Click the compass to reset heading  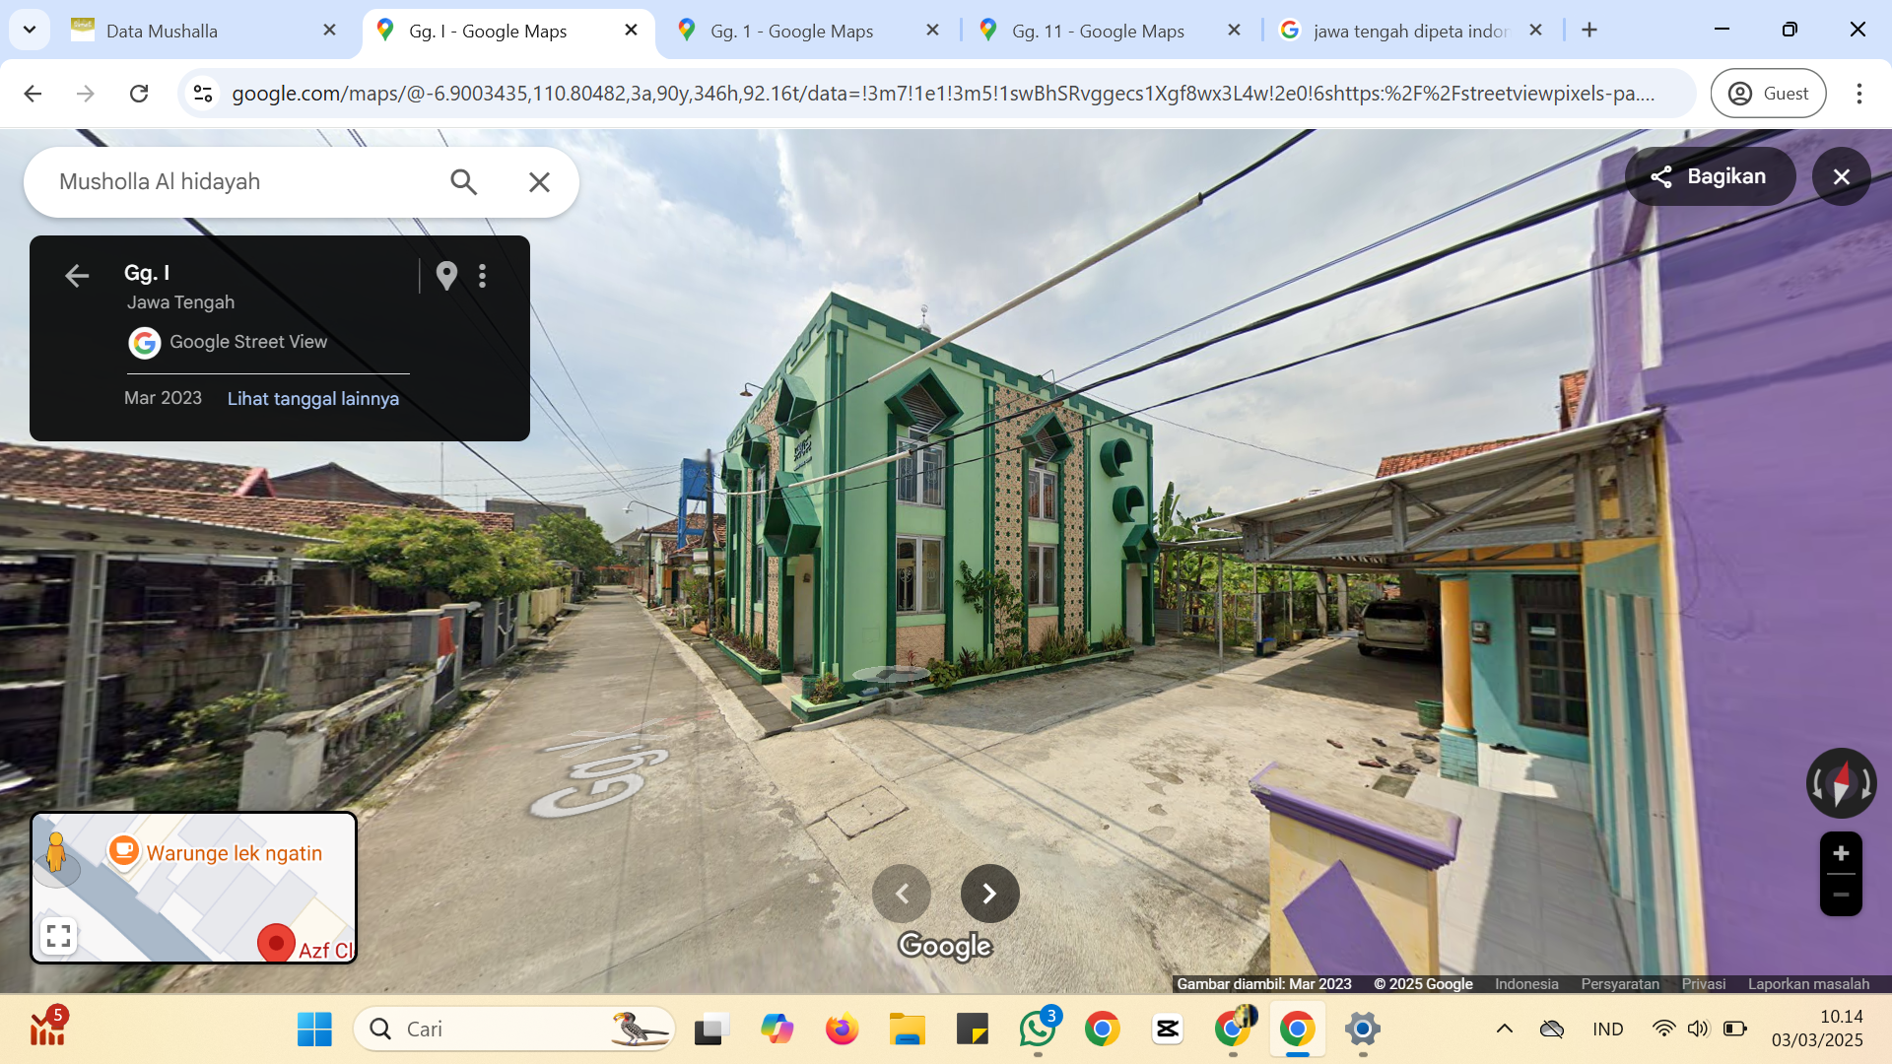[x=1841, y=783]
